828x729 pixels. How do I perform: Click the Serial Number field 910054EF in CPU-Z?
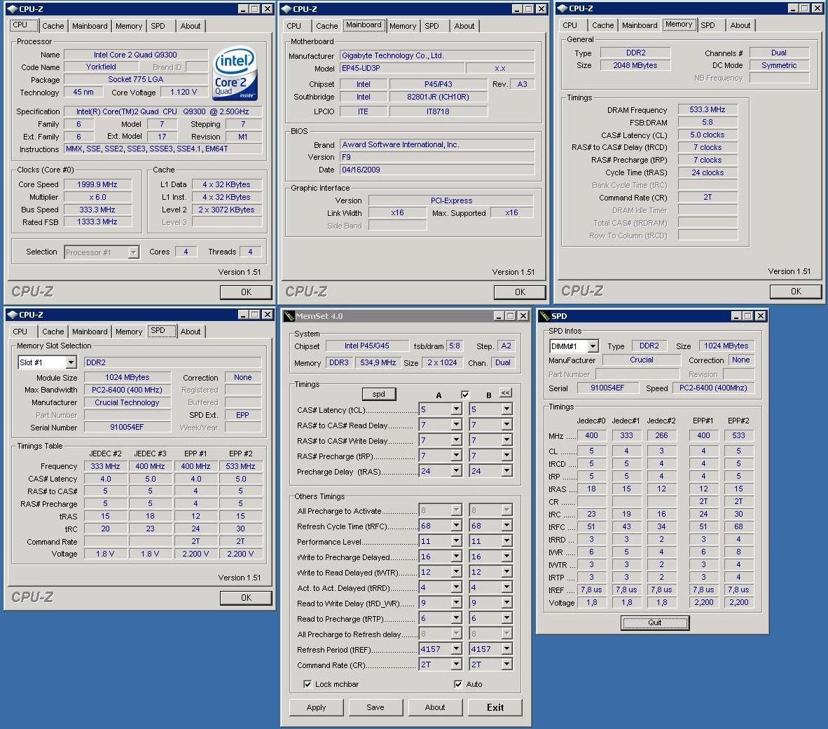(127, 428)
